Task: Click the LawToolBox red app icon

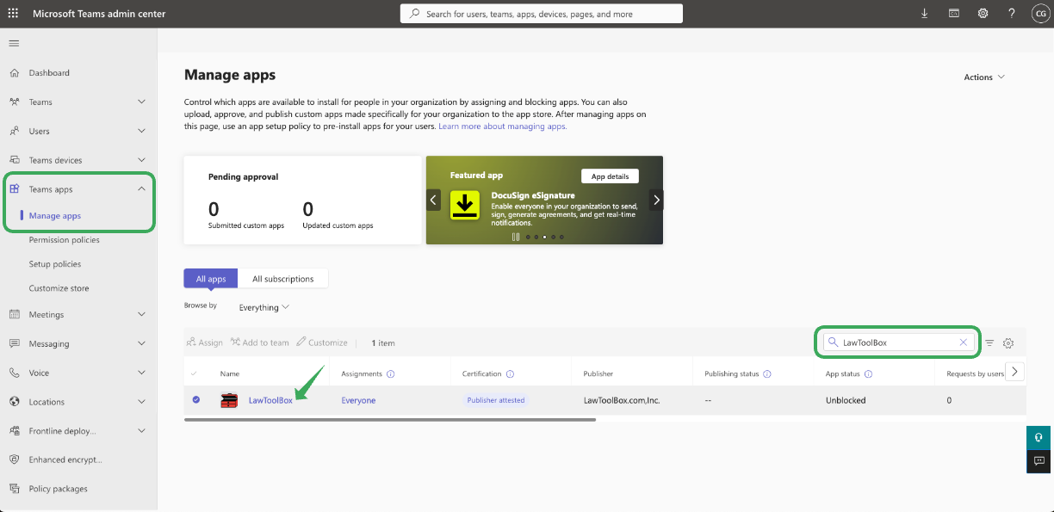Action: (229, 400)
